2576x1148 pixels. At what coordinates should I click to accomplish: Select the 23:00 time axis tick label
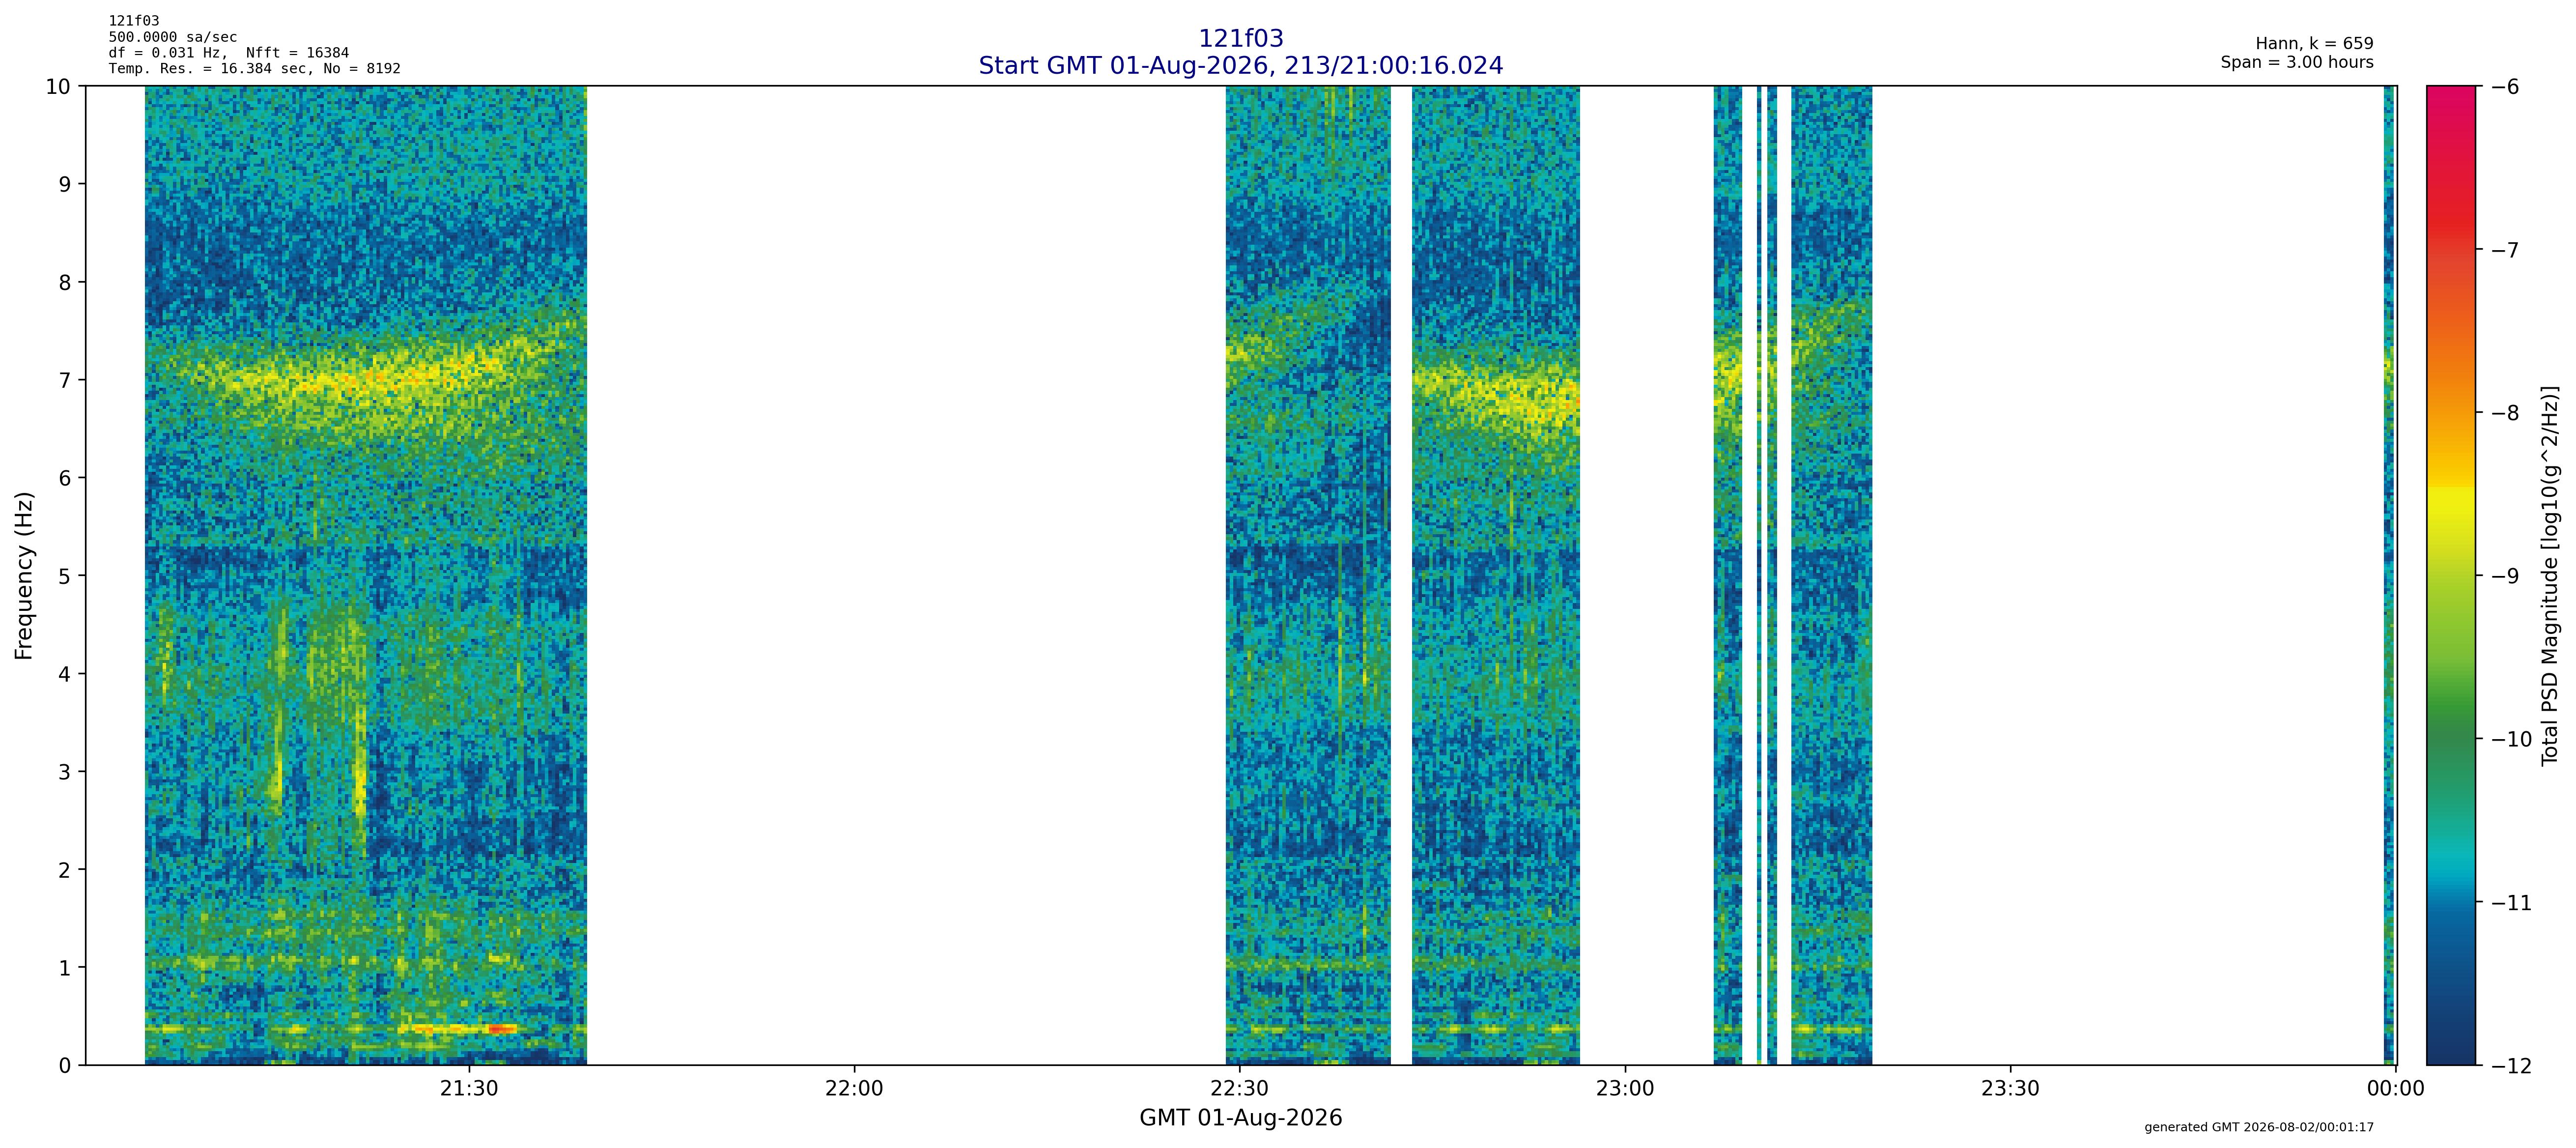pos(1625,1089)
